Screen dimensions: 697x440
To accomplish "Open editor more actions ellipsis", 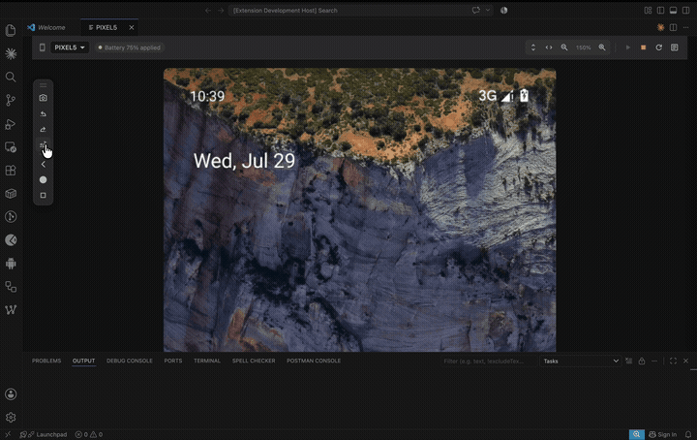I will [686, 27].
